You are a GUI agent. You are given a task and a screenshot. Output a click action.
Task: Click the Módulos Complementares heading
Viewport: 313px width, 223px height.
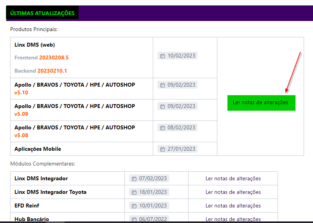point(42,164)
